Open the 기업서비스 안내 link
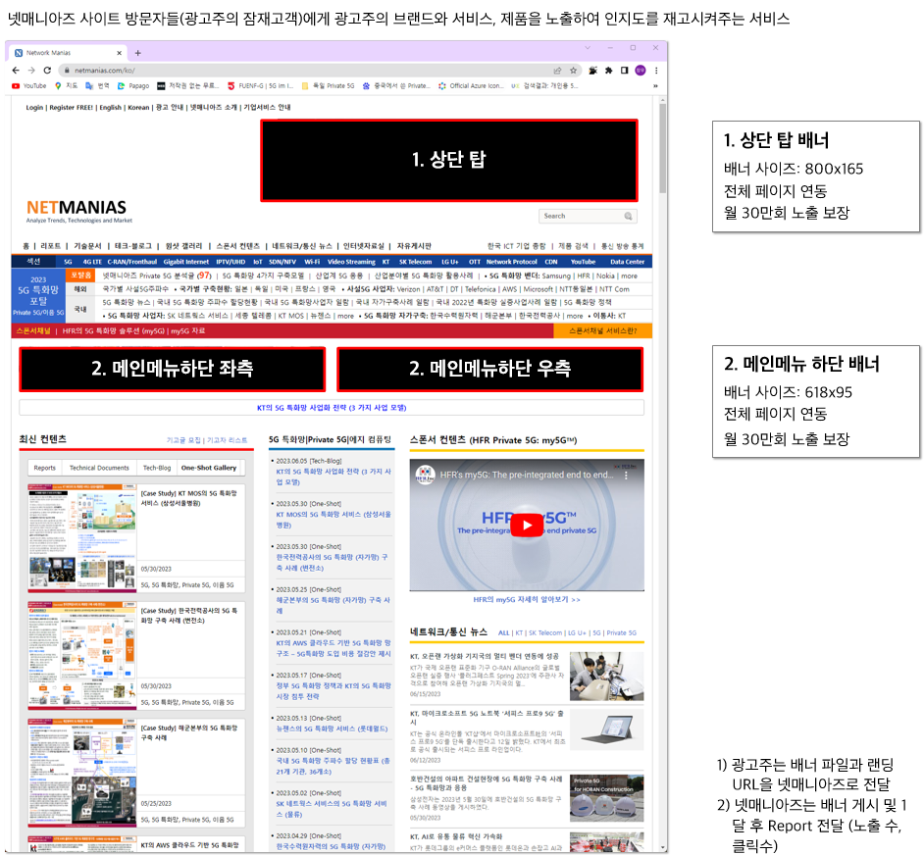 [267, 107]
